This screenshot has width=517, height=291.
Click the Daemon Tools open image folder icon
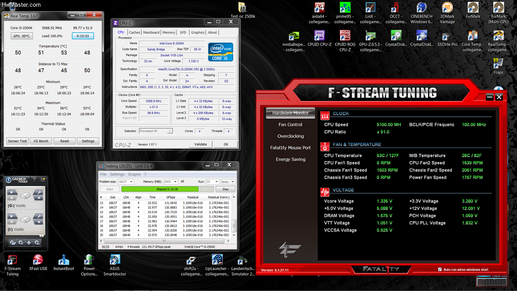(x=13, y=243)
